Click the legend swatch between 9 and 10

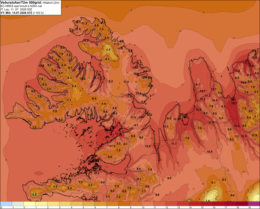tap(136, 204)
